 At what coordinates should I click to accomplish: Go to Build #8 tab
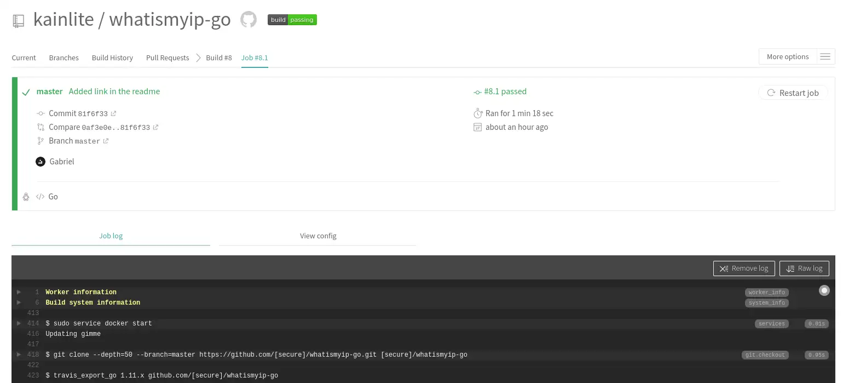coord(219,58)
